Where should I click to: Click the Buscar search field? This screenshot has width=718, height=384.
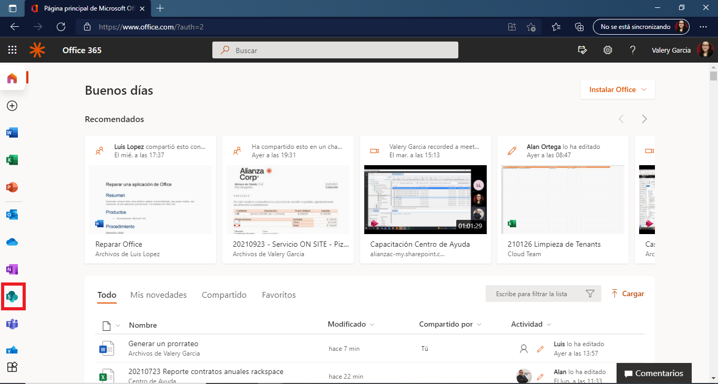[x=335, y=50]
